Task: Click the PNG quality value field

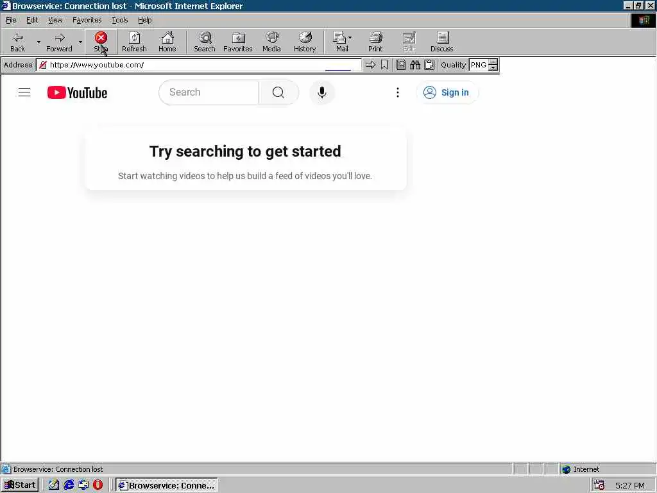Action: 479,65
